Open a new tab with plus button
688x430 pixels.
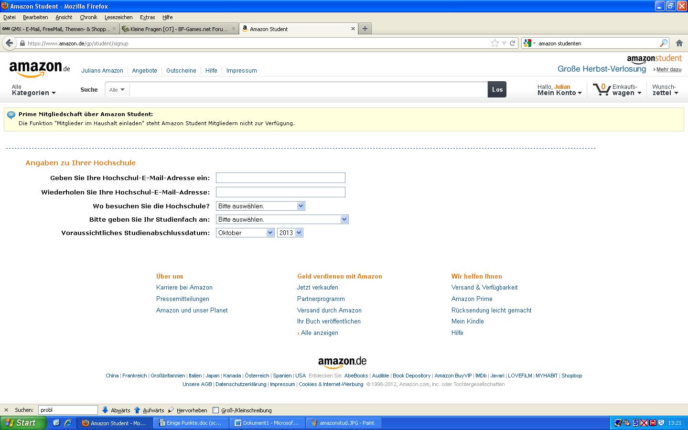click(365, 29)
